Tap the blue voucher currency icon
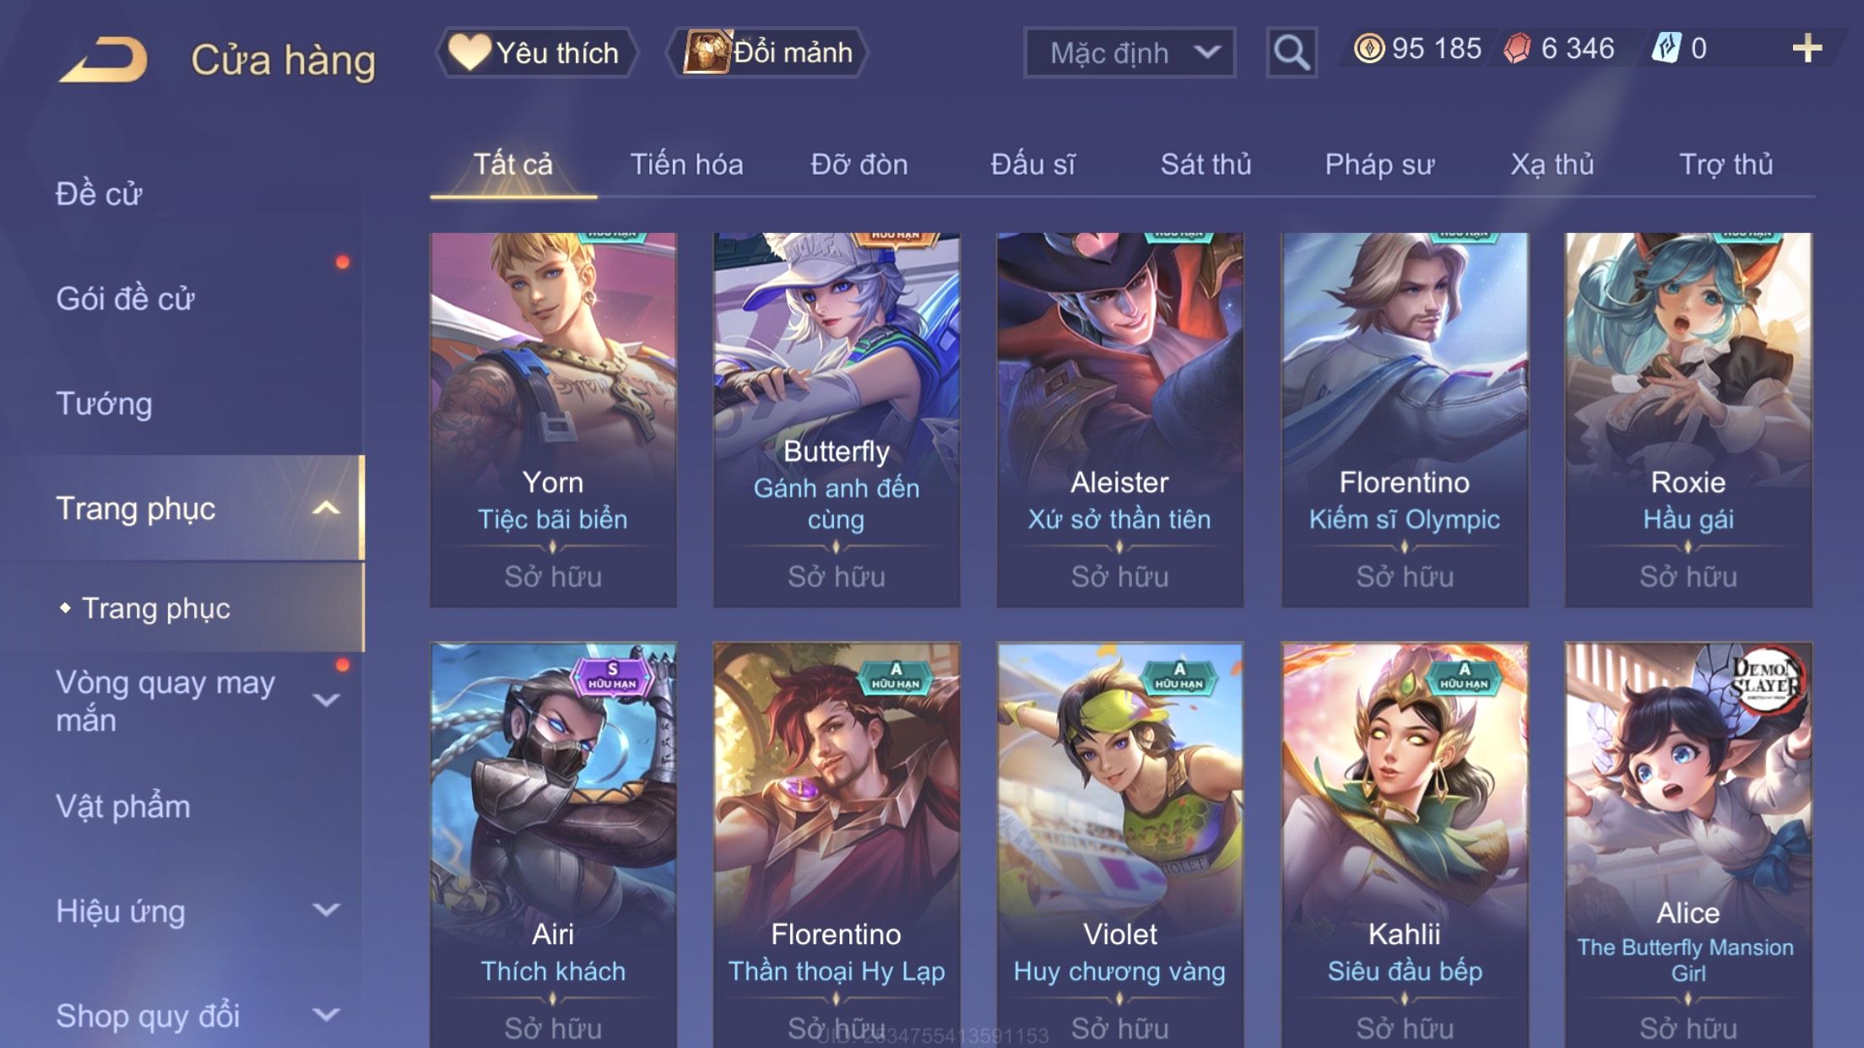The width and height of the screenshot is (1864, 1048). (1667, 48)
